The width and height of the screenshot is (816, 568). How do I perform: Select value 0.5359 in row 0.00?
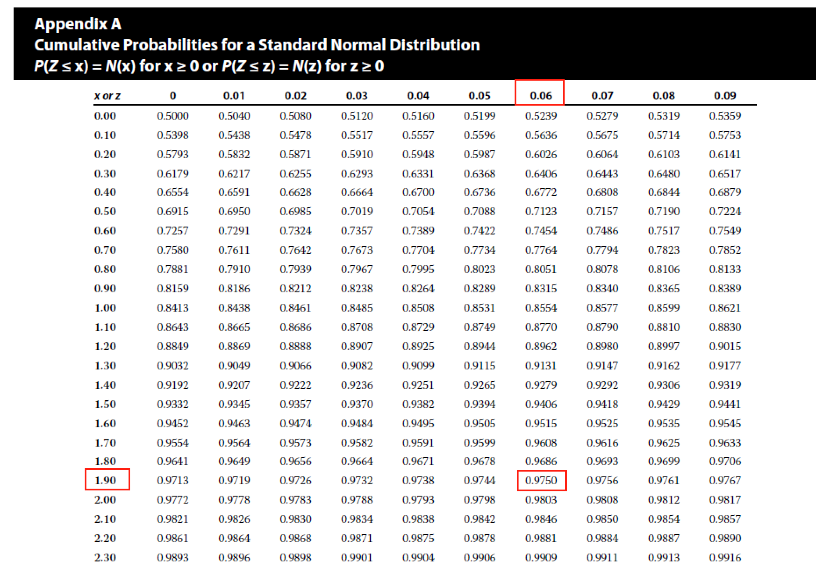(725, 116)
